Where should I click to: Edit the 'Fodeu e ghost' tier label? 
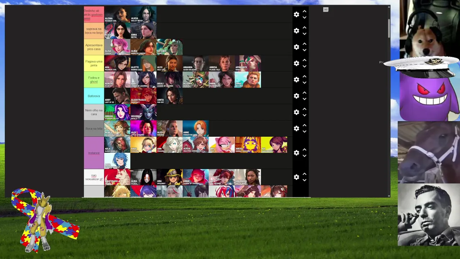pyautogui.click(x=94, y=79)
